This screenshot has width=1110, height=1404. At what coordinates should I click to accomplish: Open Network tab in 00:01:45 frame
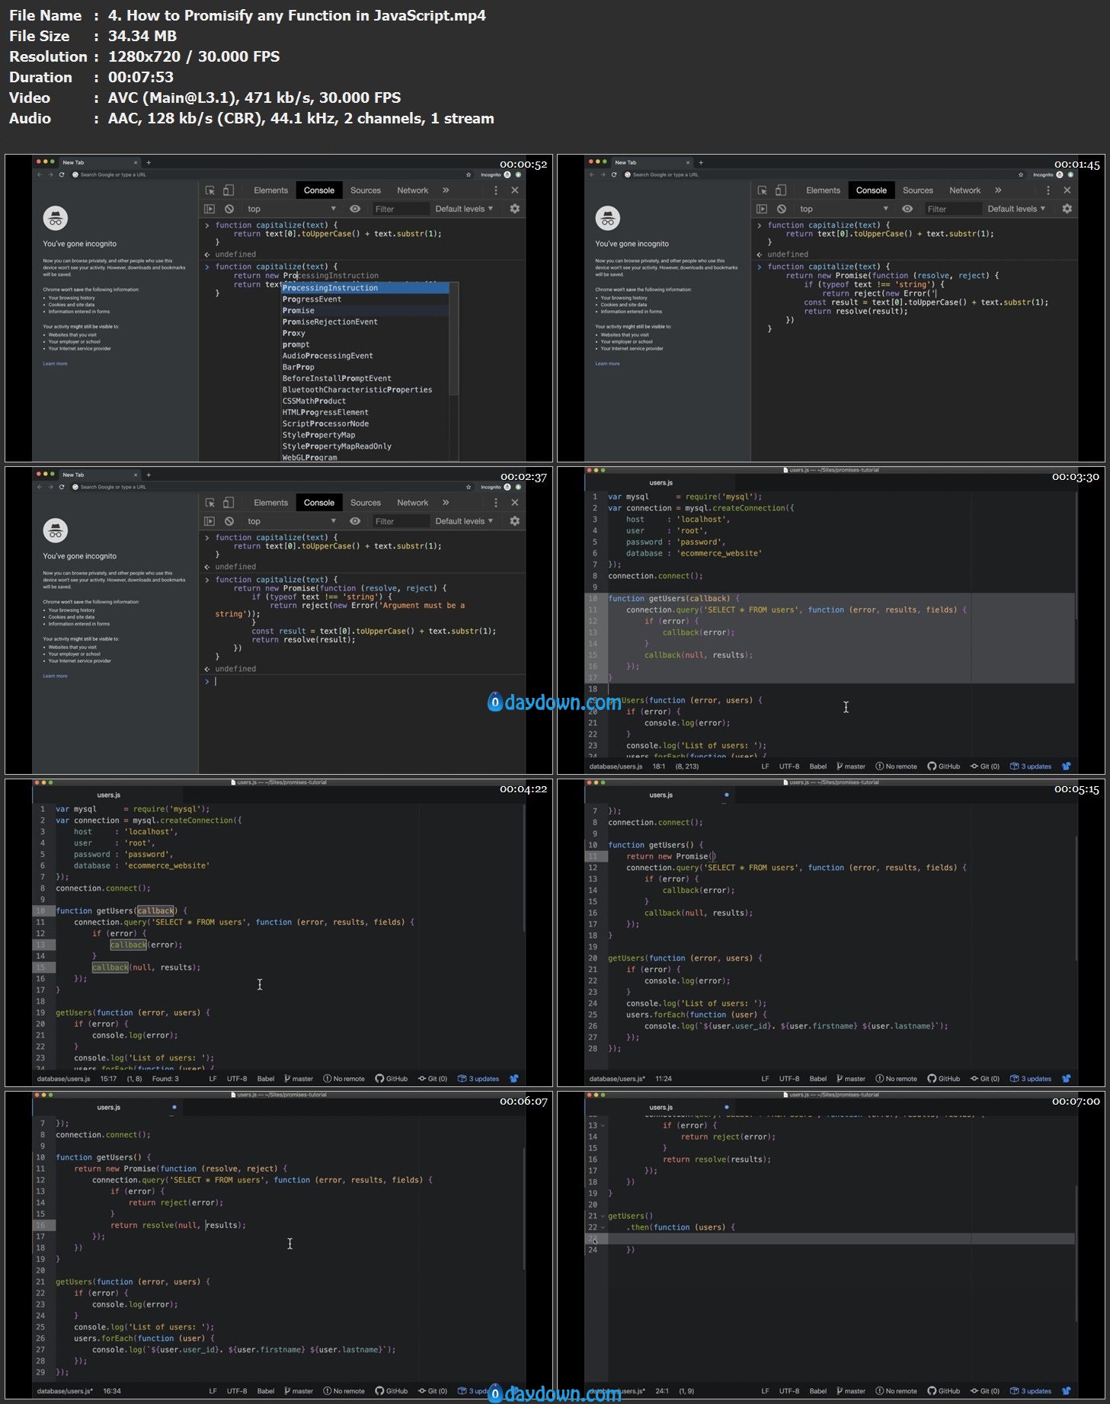tap(964, 190)
